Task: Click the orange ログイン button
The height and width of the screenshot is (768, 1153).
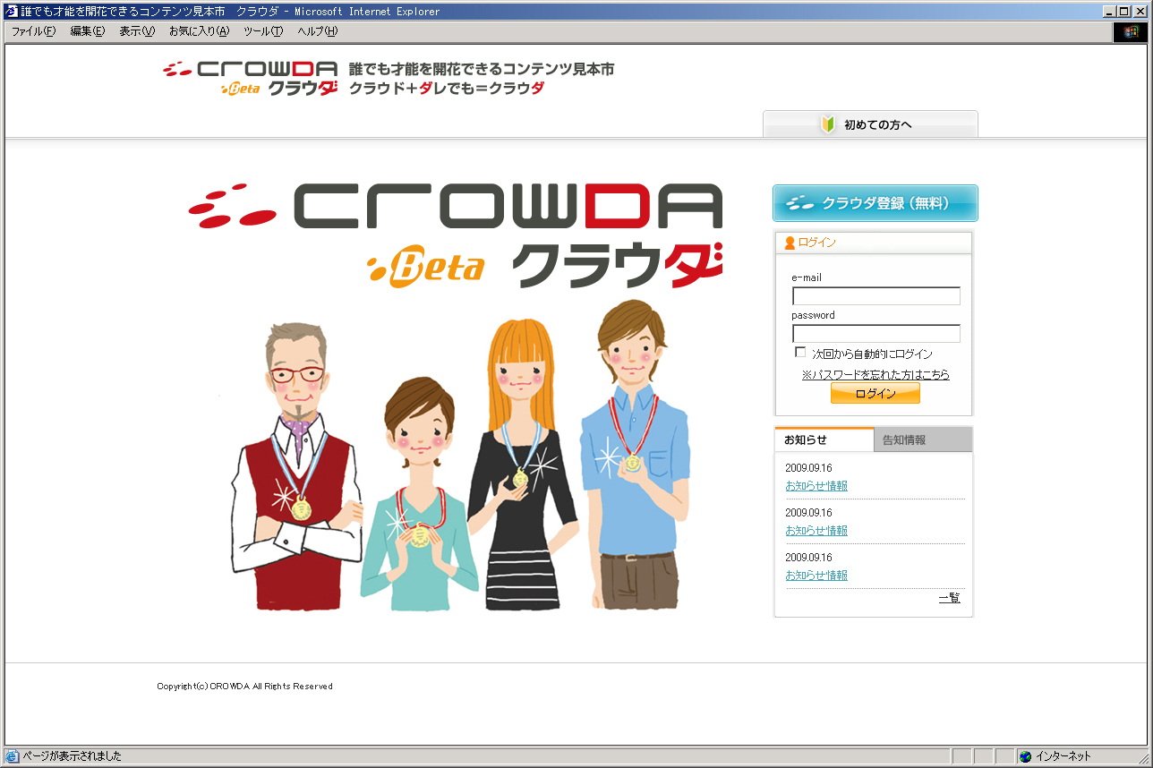Action: (x=875, y=394)
